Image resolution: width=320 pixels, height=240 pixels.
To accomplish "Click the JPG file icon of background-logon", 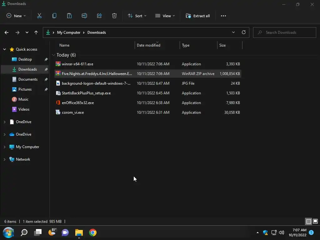I will [58, 83].
